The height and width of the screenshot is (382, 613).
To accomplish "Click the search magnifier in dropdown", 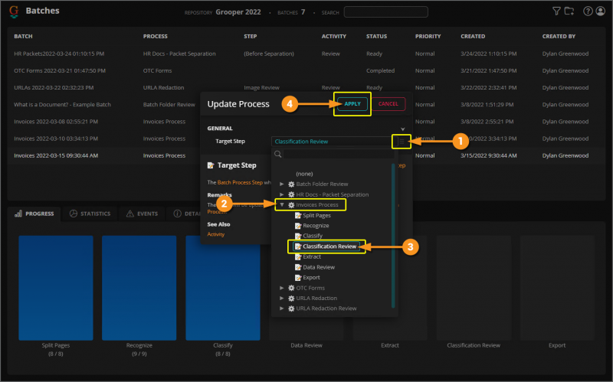I will click(x=278, y=154).
